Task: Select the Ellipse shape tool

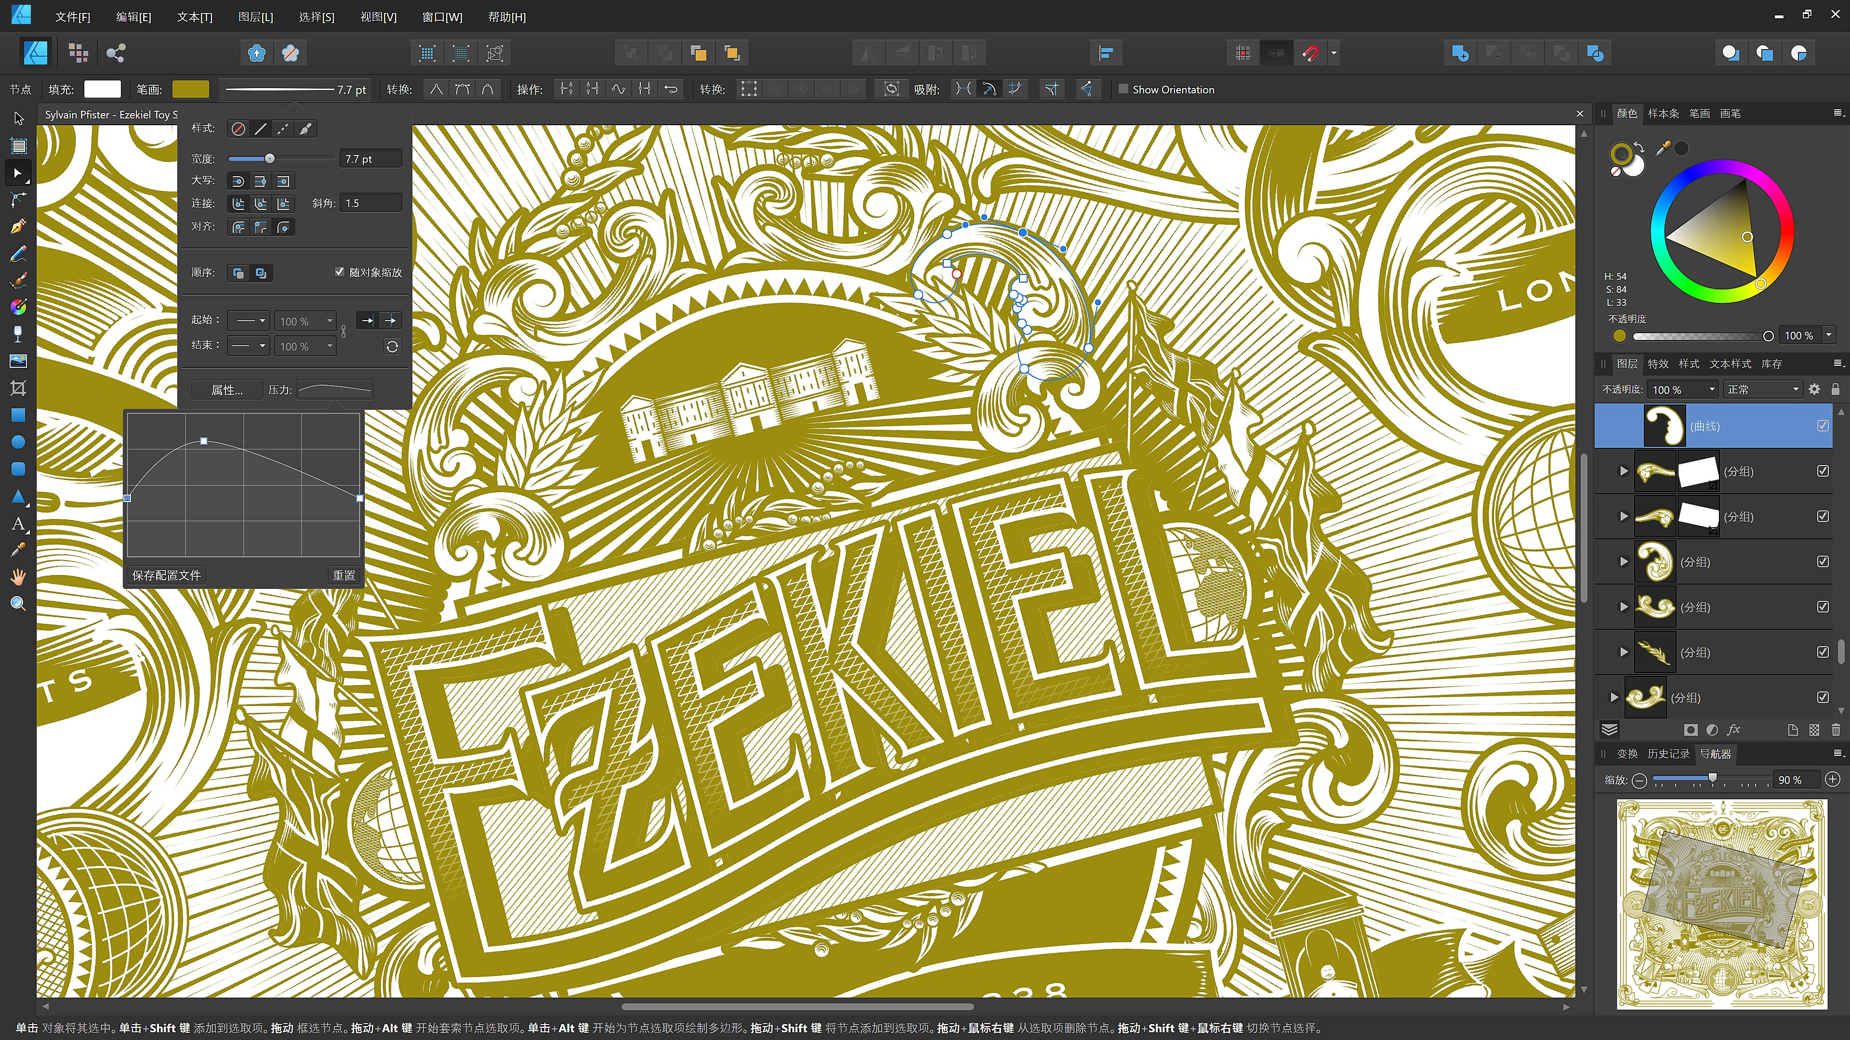Action: click(x=19, y=442)
